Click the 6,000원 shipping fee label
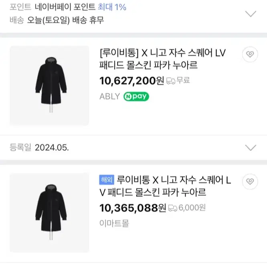 pos(192,208)
